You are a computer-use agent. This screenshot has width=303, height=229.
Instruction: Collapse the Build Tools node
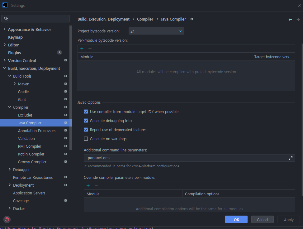pyautogui.click(x=10, y=76)
